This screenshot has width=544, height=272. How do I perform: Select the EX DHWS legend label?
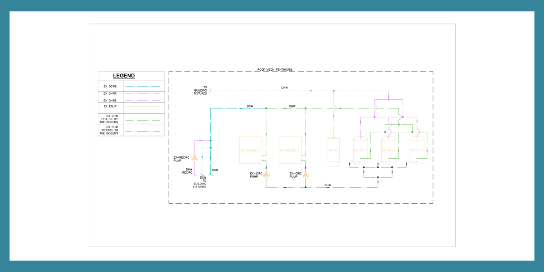(111, 101)
